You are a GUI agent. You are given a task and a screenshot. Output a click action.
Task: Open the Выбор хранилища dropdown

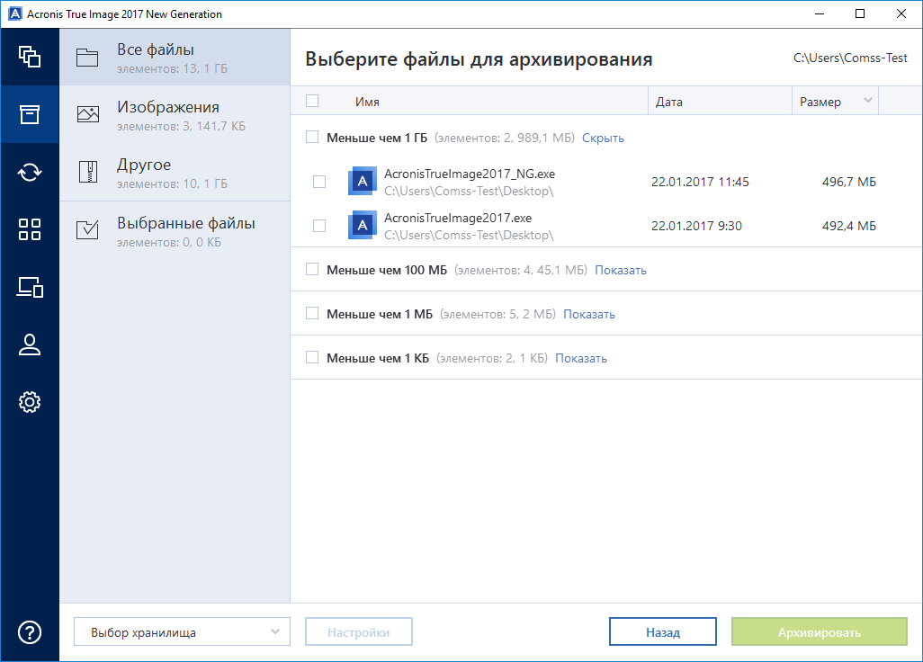point(182,631)
